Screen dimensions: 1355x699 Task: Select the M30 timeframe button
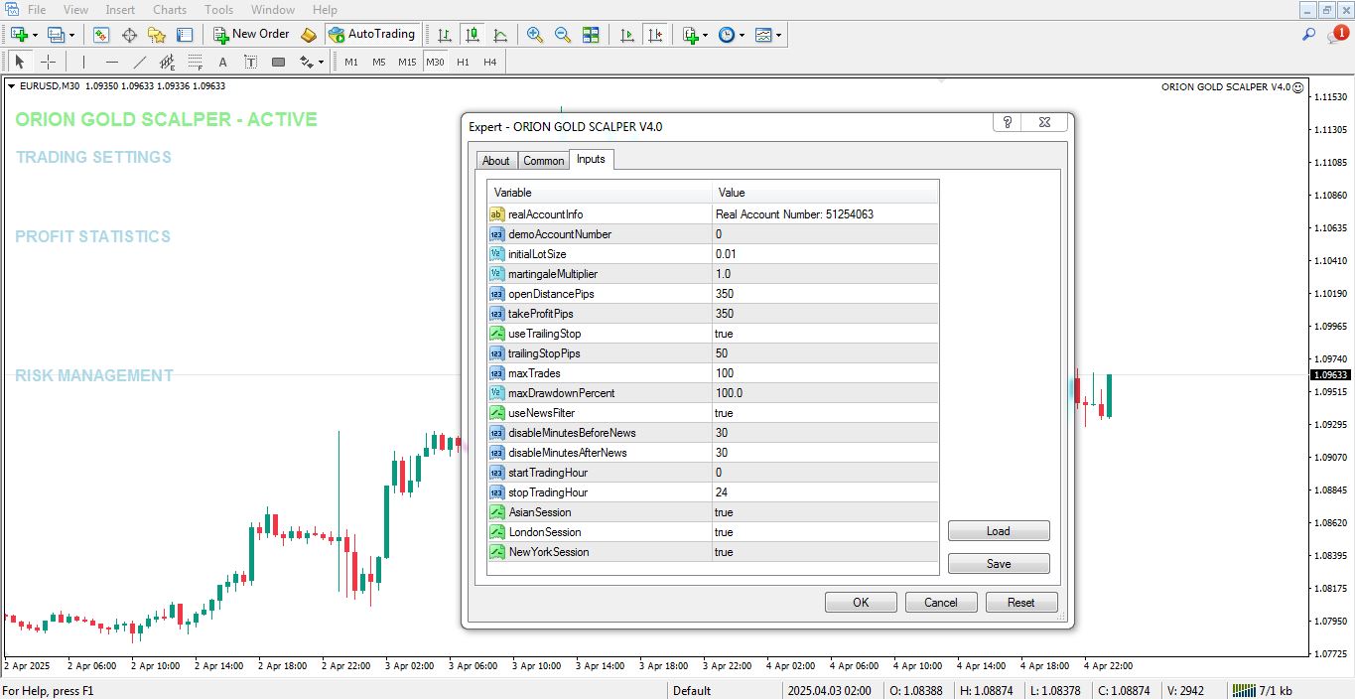pyautogui.click(x=435, y=62)
